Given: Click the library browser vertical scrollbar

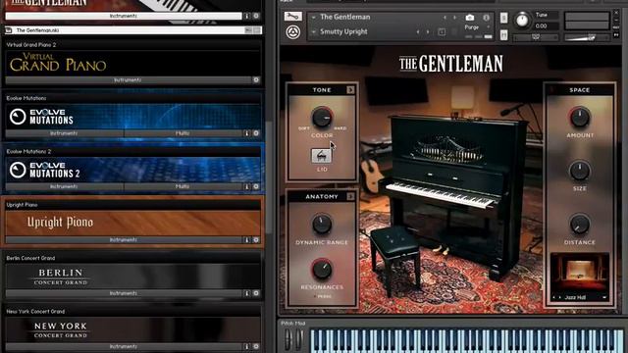Looking at the screenshot, I should [x=269, y=176].
